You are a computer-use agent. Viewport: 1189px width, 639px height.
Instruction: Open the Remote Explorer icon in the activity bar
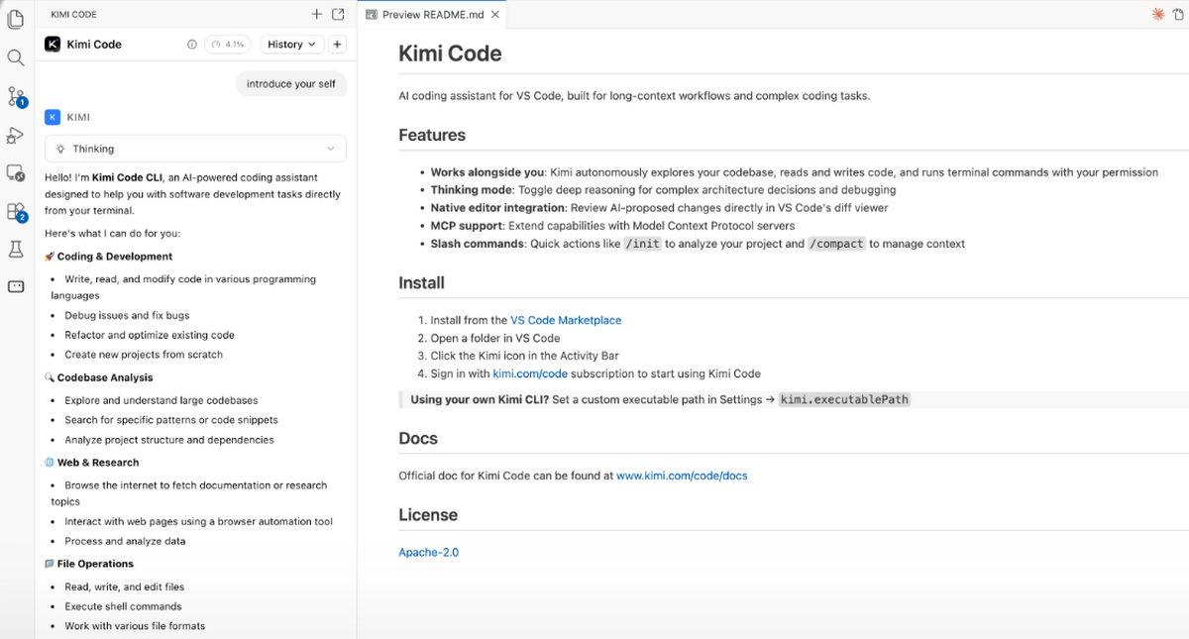[x=16, y=173]
